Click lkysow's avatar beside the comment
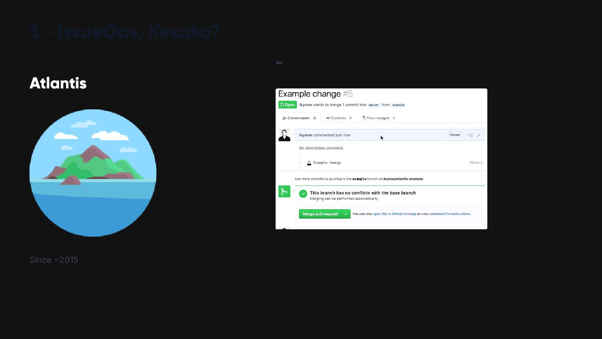602x339 pixels. [284, 135]
